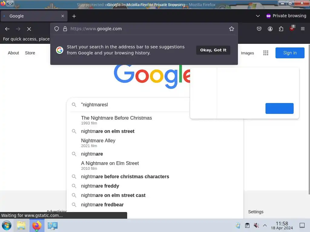Click the blue button in popup card
The width and height of the screenshot is (310, 232).
pos(279,108)
